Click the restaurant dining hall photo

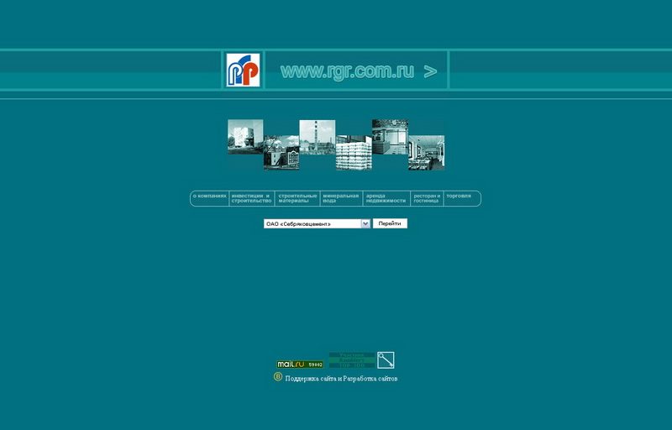(427, 153)
